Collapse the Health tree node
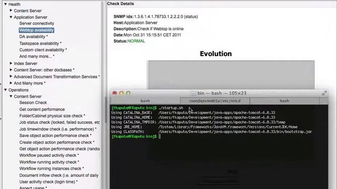Viewport: 337px width, 189px height. click(x=6, y=4)
